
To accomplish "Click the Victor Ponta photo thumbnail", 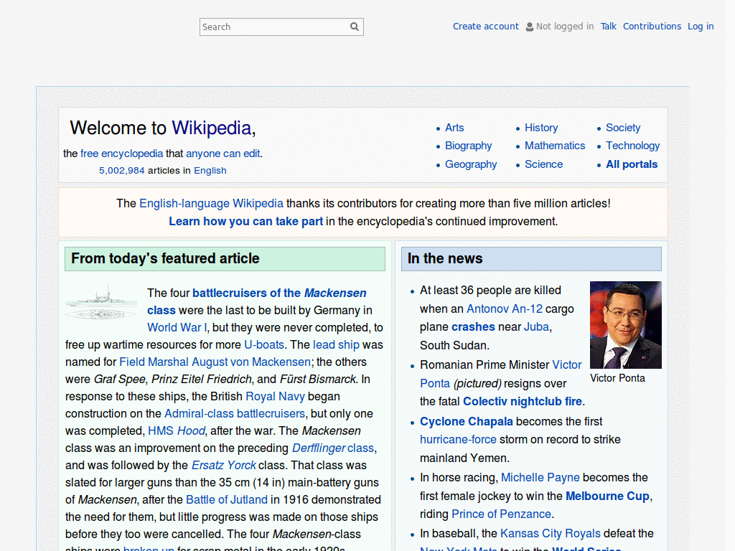I will click(x=626, y=325).
